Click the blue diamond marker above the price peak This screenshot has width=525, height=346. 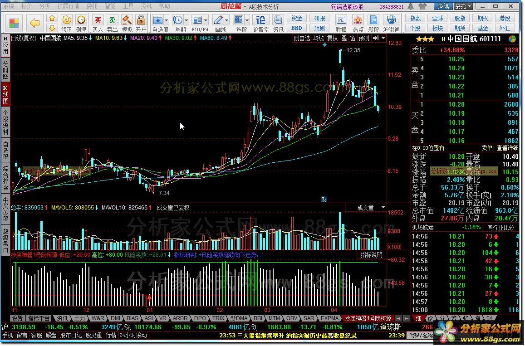coord(324,44)
